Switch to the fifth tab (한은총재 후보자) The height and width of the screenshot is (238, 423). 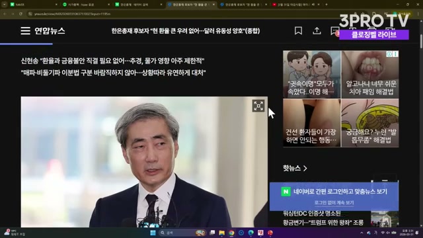coord(244,5)
